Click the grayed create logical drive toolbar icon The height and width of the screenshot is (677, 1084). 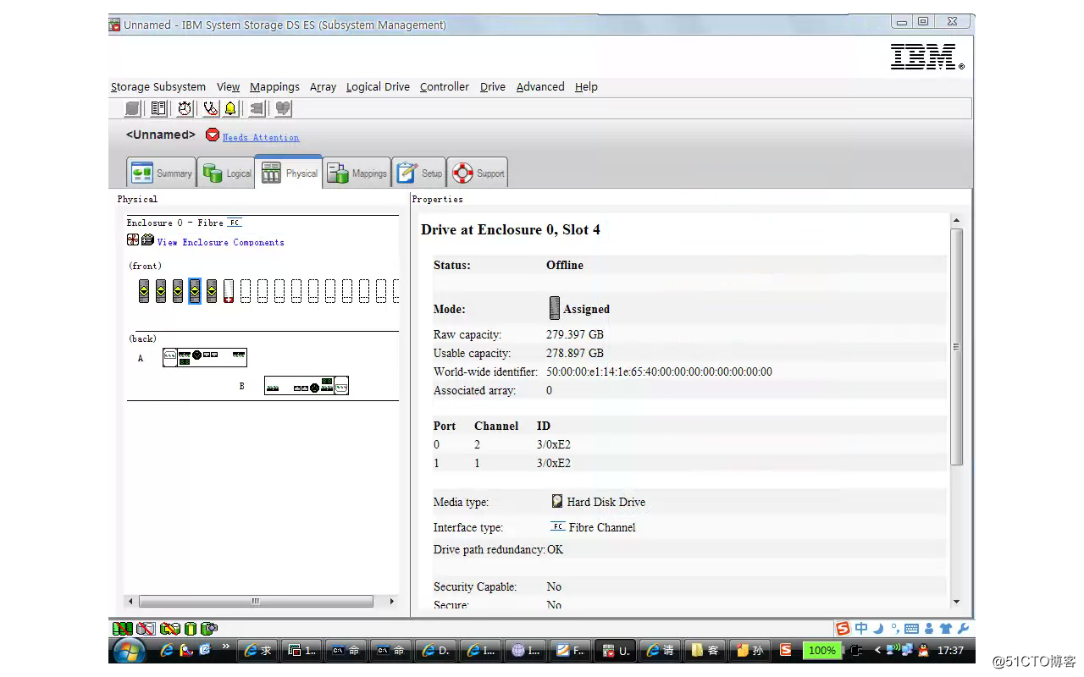pos(133,108)
